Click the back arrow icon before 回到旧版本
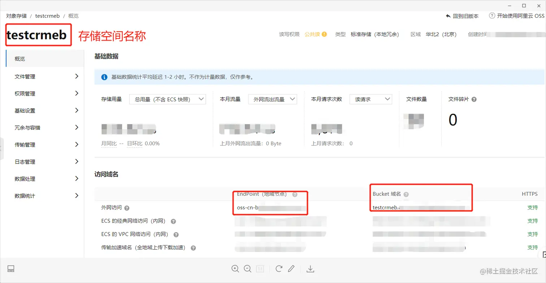The height and width of the screenshot is (283, 546). (x=448, y=16)
